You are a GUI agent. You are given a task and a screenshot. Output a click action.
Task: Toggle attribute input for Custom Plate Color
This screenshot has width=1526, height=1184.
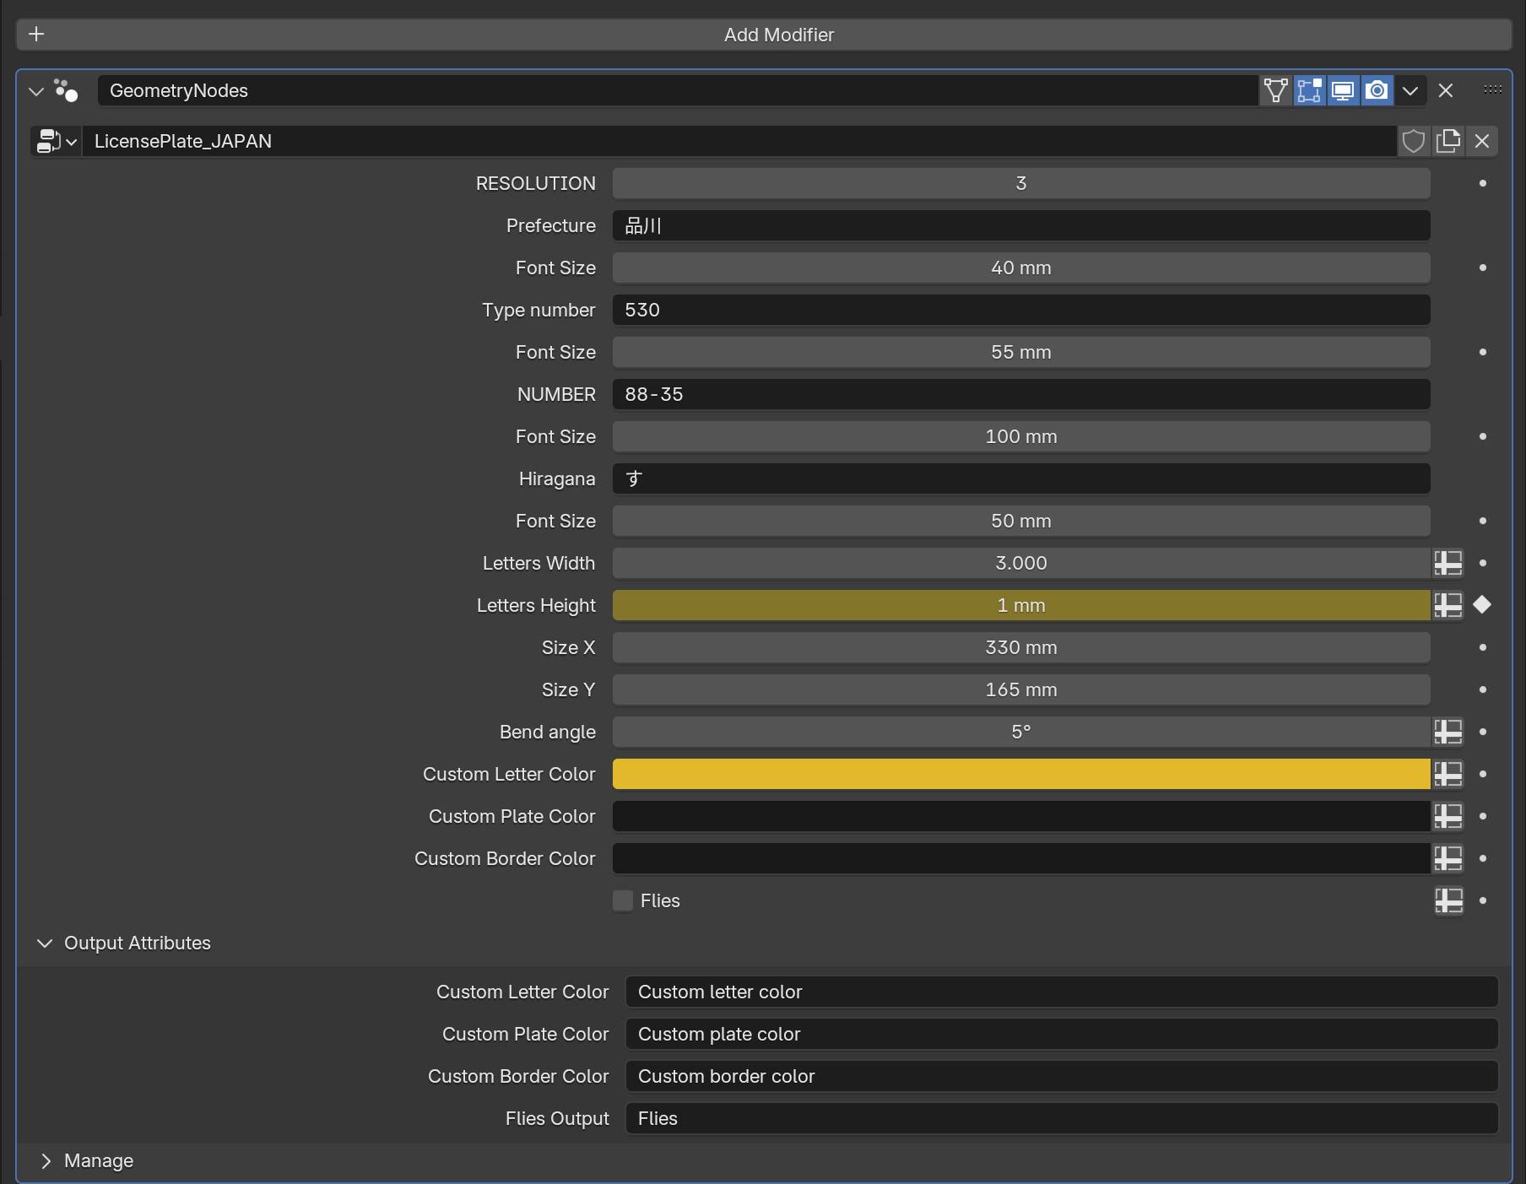tap(1448, 816)
